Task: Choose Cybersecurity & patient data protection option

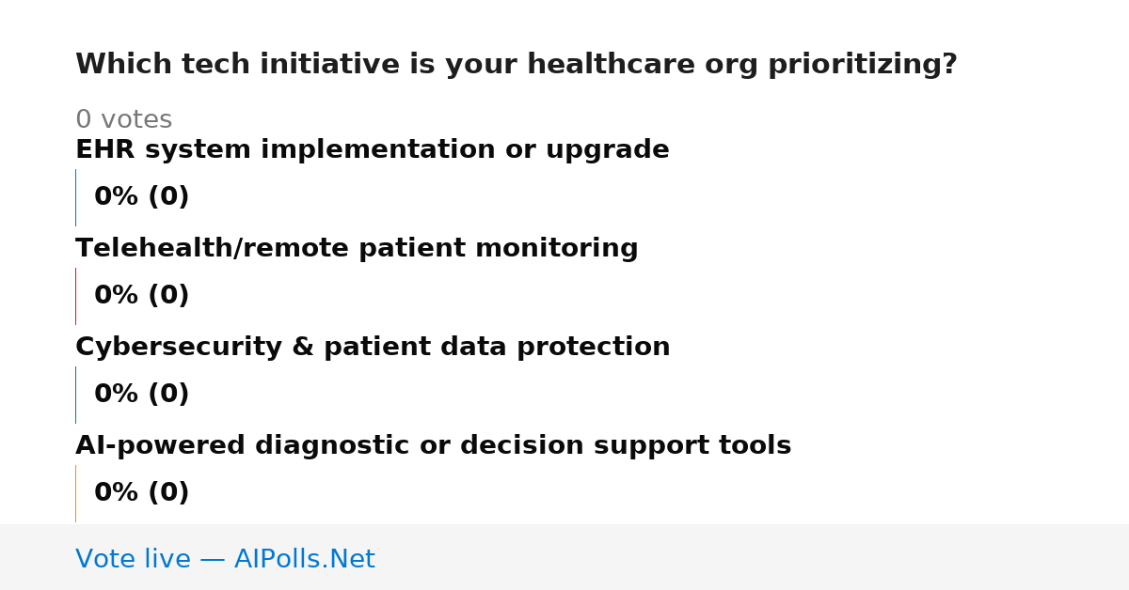Action: (373, 348)
